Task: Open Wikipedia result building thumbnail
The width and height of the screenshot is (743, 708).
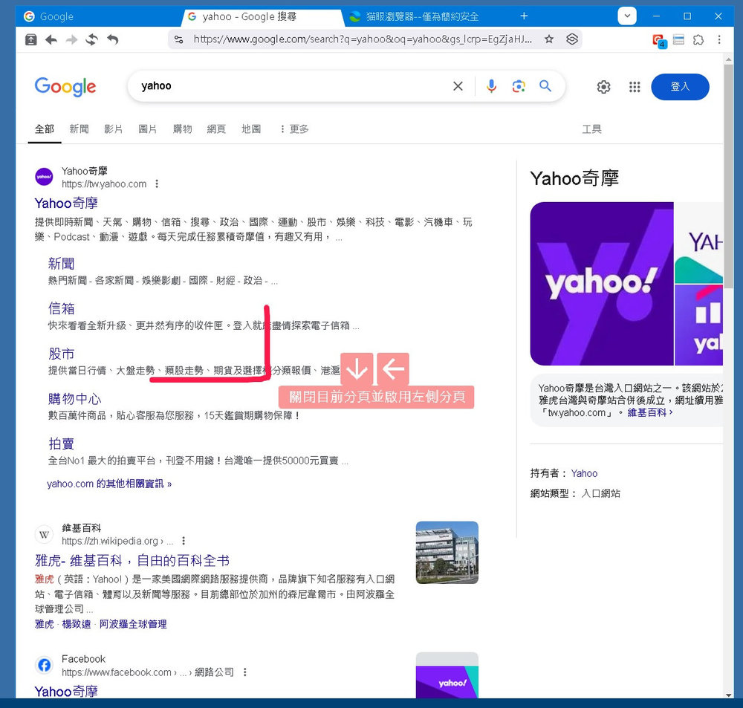Action: tap(447, 553)
